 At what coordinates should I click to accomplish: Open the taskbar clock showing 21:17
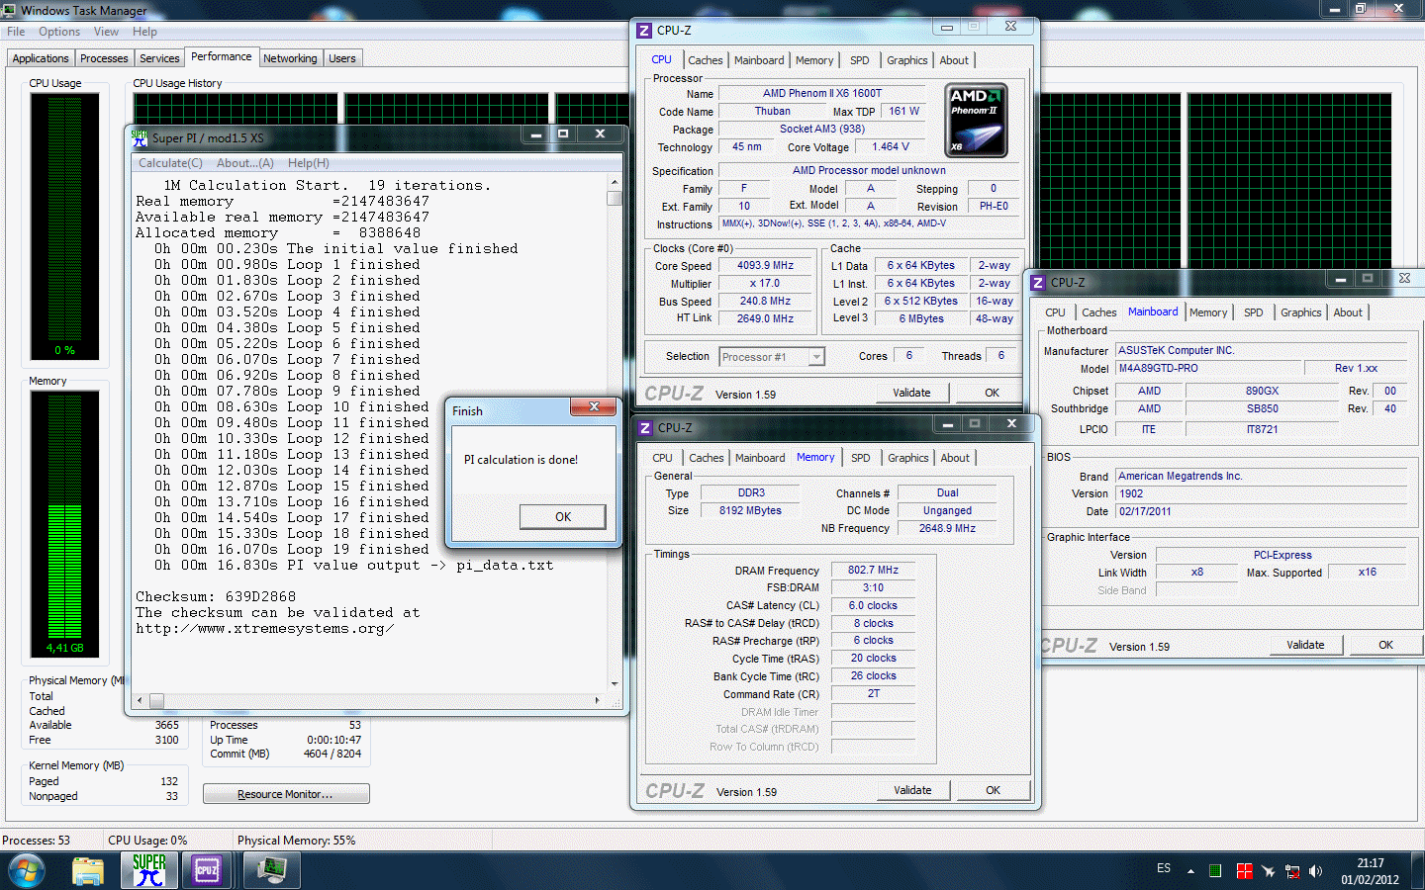tap(1371, 871)
